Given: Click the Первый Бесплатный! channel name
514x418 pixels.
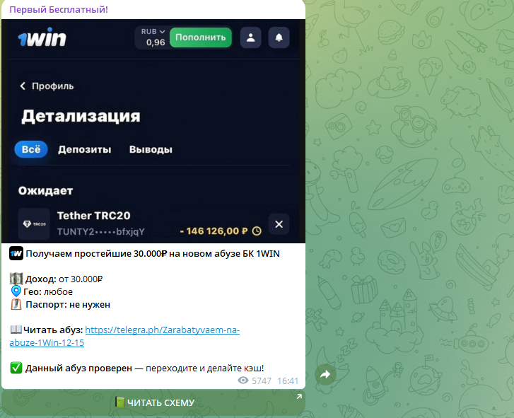Looking at the screenshot, I should coord(59,9).
